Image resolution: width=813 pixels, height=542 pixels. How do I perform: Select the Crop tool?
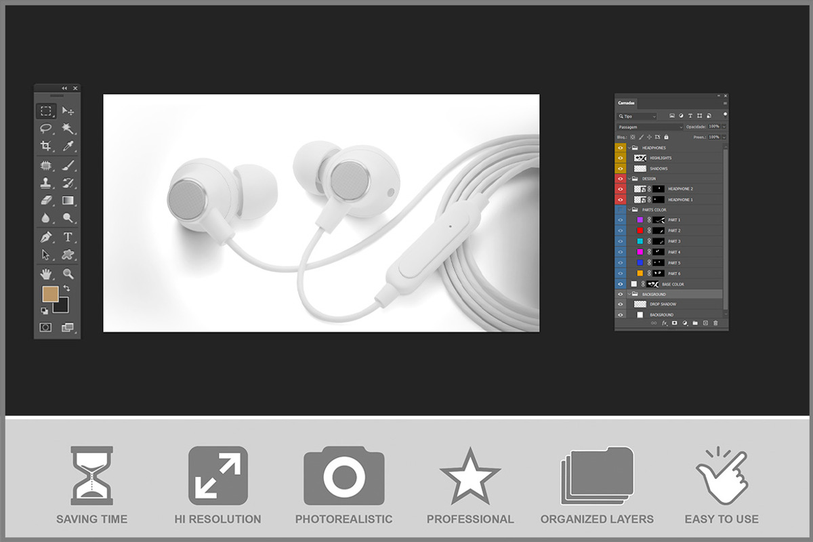point(46,146)
